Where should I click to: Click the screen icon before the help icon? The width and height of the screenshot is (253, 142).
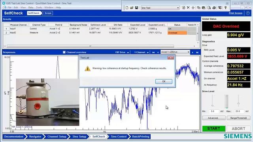(220, 8)
